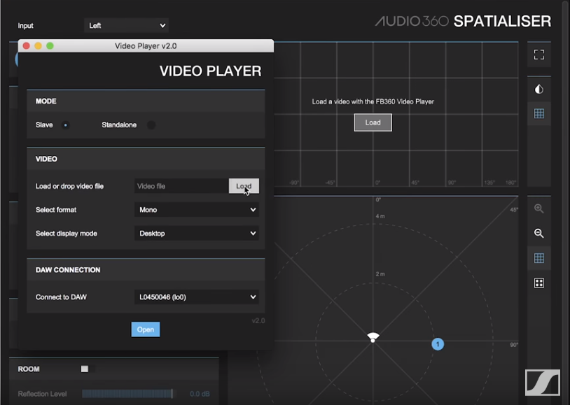The width and height of the screenshot is (570, 405).
Task: Open the Connect to DAW dropdown
Action: [x=197, y=297]
